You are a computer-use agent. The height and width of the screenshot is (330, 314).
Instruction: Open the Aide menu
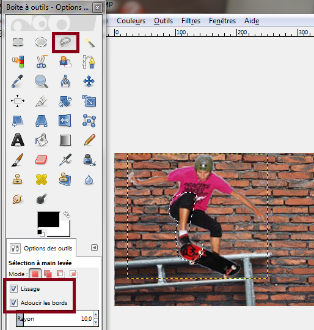click(252, 21)
